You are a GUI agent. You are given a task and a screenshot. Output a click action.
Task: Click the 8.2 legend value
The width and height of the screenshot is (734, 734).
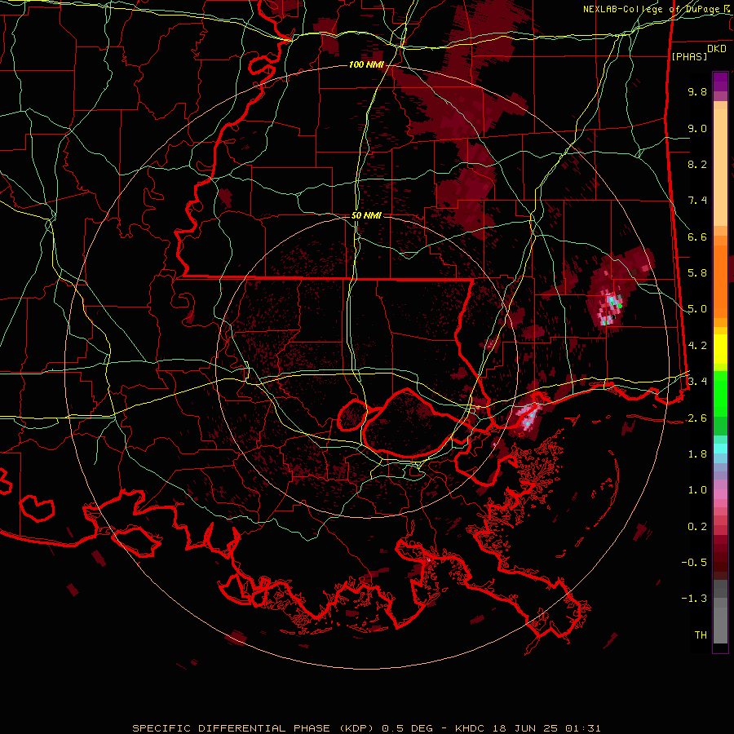click(697, 164)
